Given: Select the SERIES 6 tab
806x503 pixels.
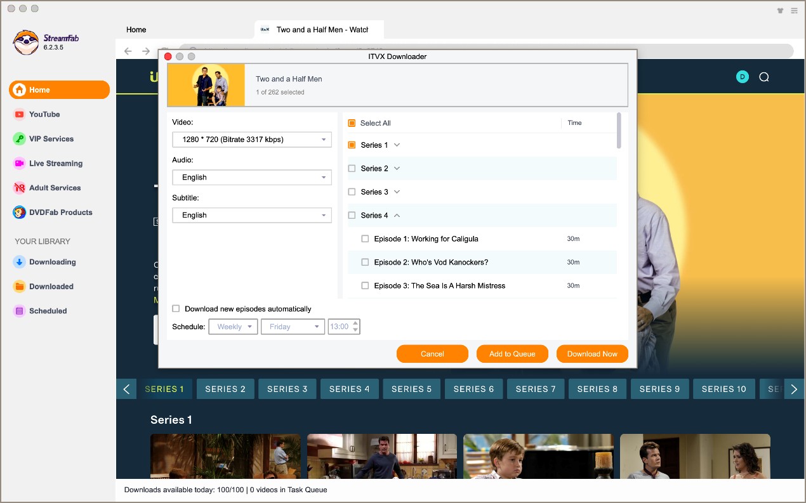Looking at the screenshot, I should 473,389.
